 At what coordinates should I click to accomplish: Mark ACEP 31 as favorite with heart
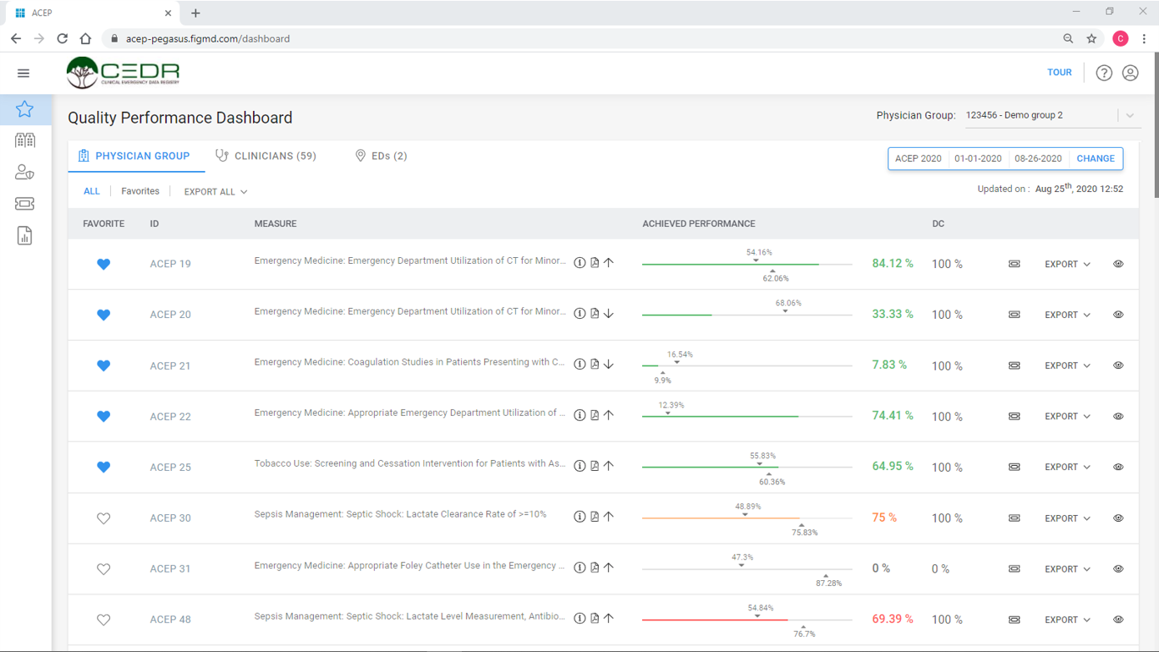coord(104,569)
